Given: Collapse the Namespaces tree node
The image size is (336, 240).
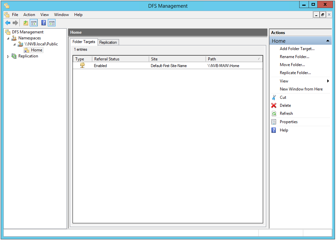Looking at the screenshot, I should [8, 38].
